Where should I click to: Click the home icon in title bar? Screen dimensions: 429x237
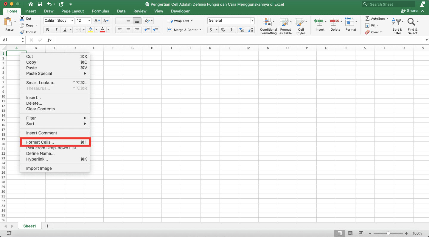(31, 4)
